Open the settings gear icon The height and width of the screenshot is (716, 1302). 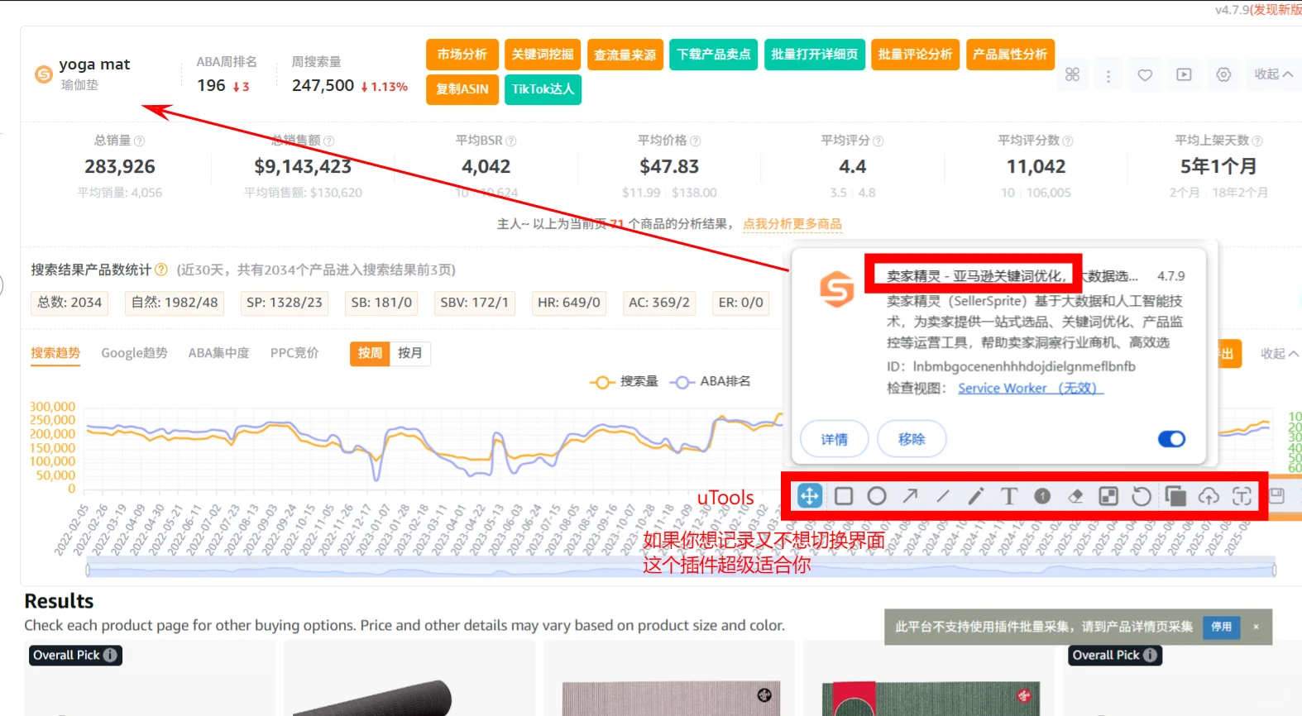point(1223,74)
